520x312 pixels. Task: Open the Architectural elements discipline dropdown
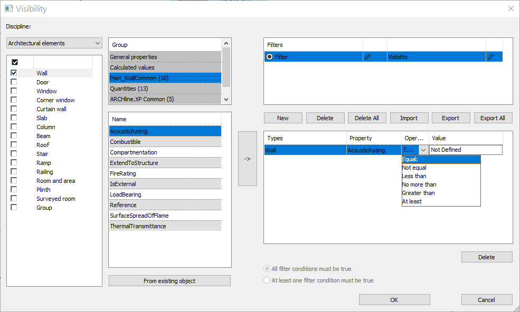pyautogui.click(x=54, y=43)
